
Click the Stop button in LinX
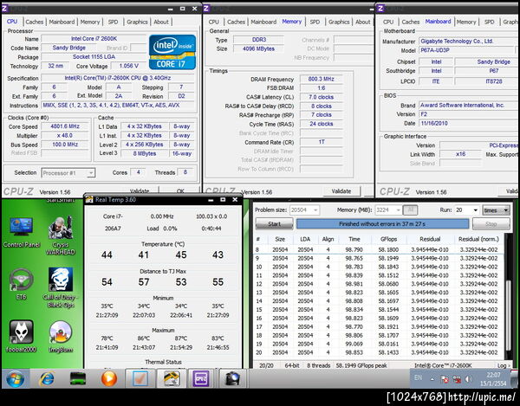pyautogui.click(x=491, y=224)
